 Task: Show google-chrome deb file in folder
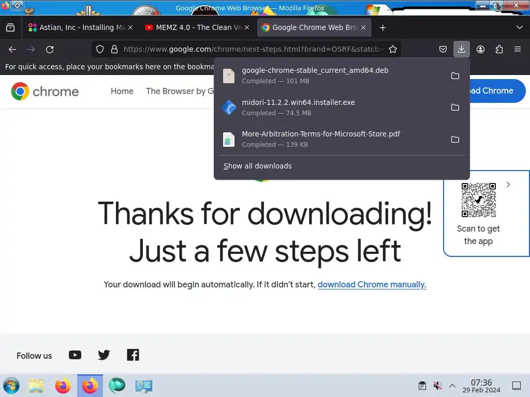click(x=455, y=75)
